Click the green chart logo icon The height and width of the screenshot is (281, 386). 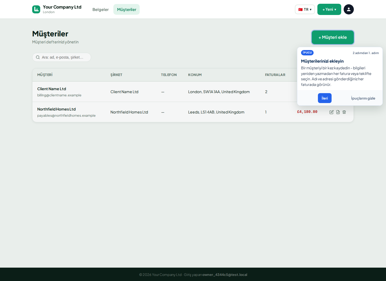tap(36, 9)
